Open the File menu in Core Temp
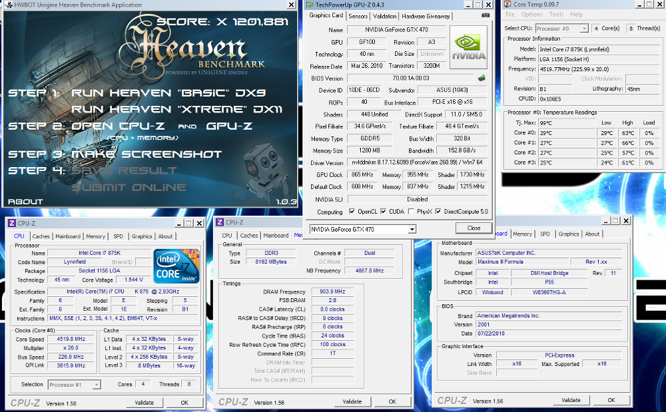Viewport: 666px width, 412px height. click(509, 15)
